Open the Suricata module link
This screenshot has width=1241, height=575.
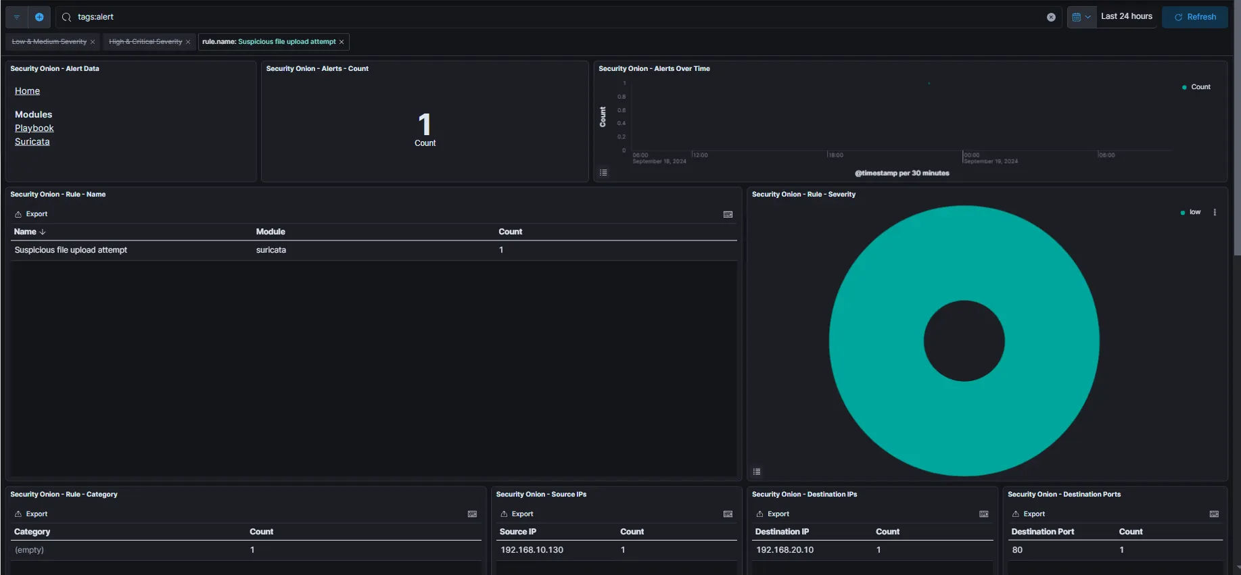32,142
